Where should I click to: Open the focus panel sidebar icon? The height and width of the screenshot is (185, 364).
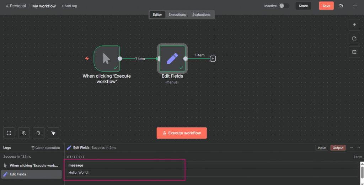pos(354,52)
